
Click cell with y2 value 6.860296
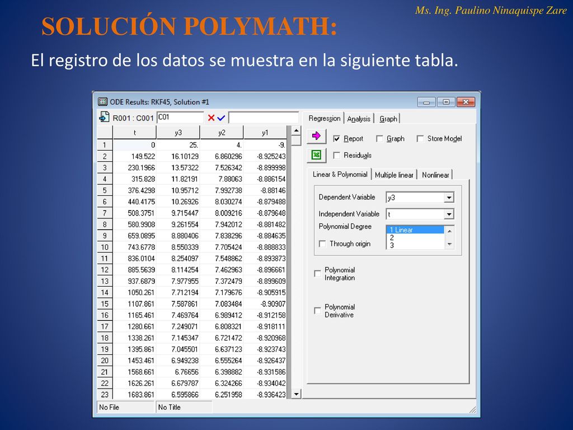coord(222,156)
